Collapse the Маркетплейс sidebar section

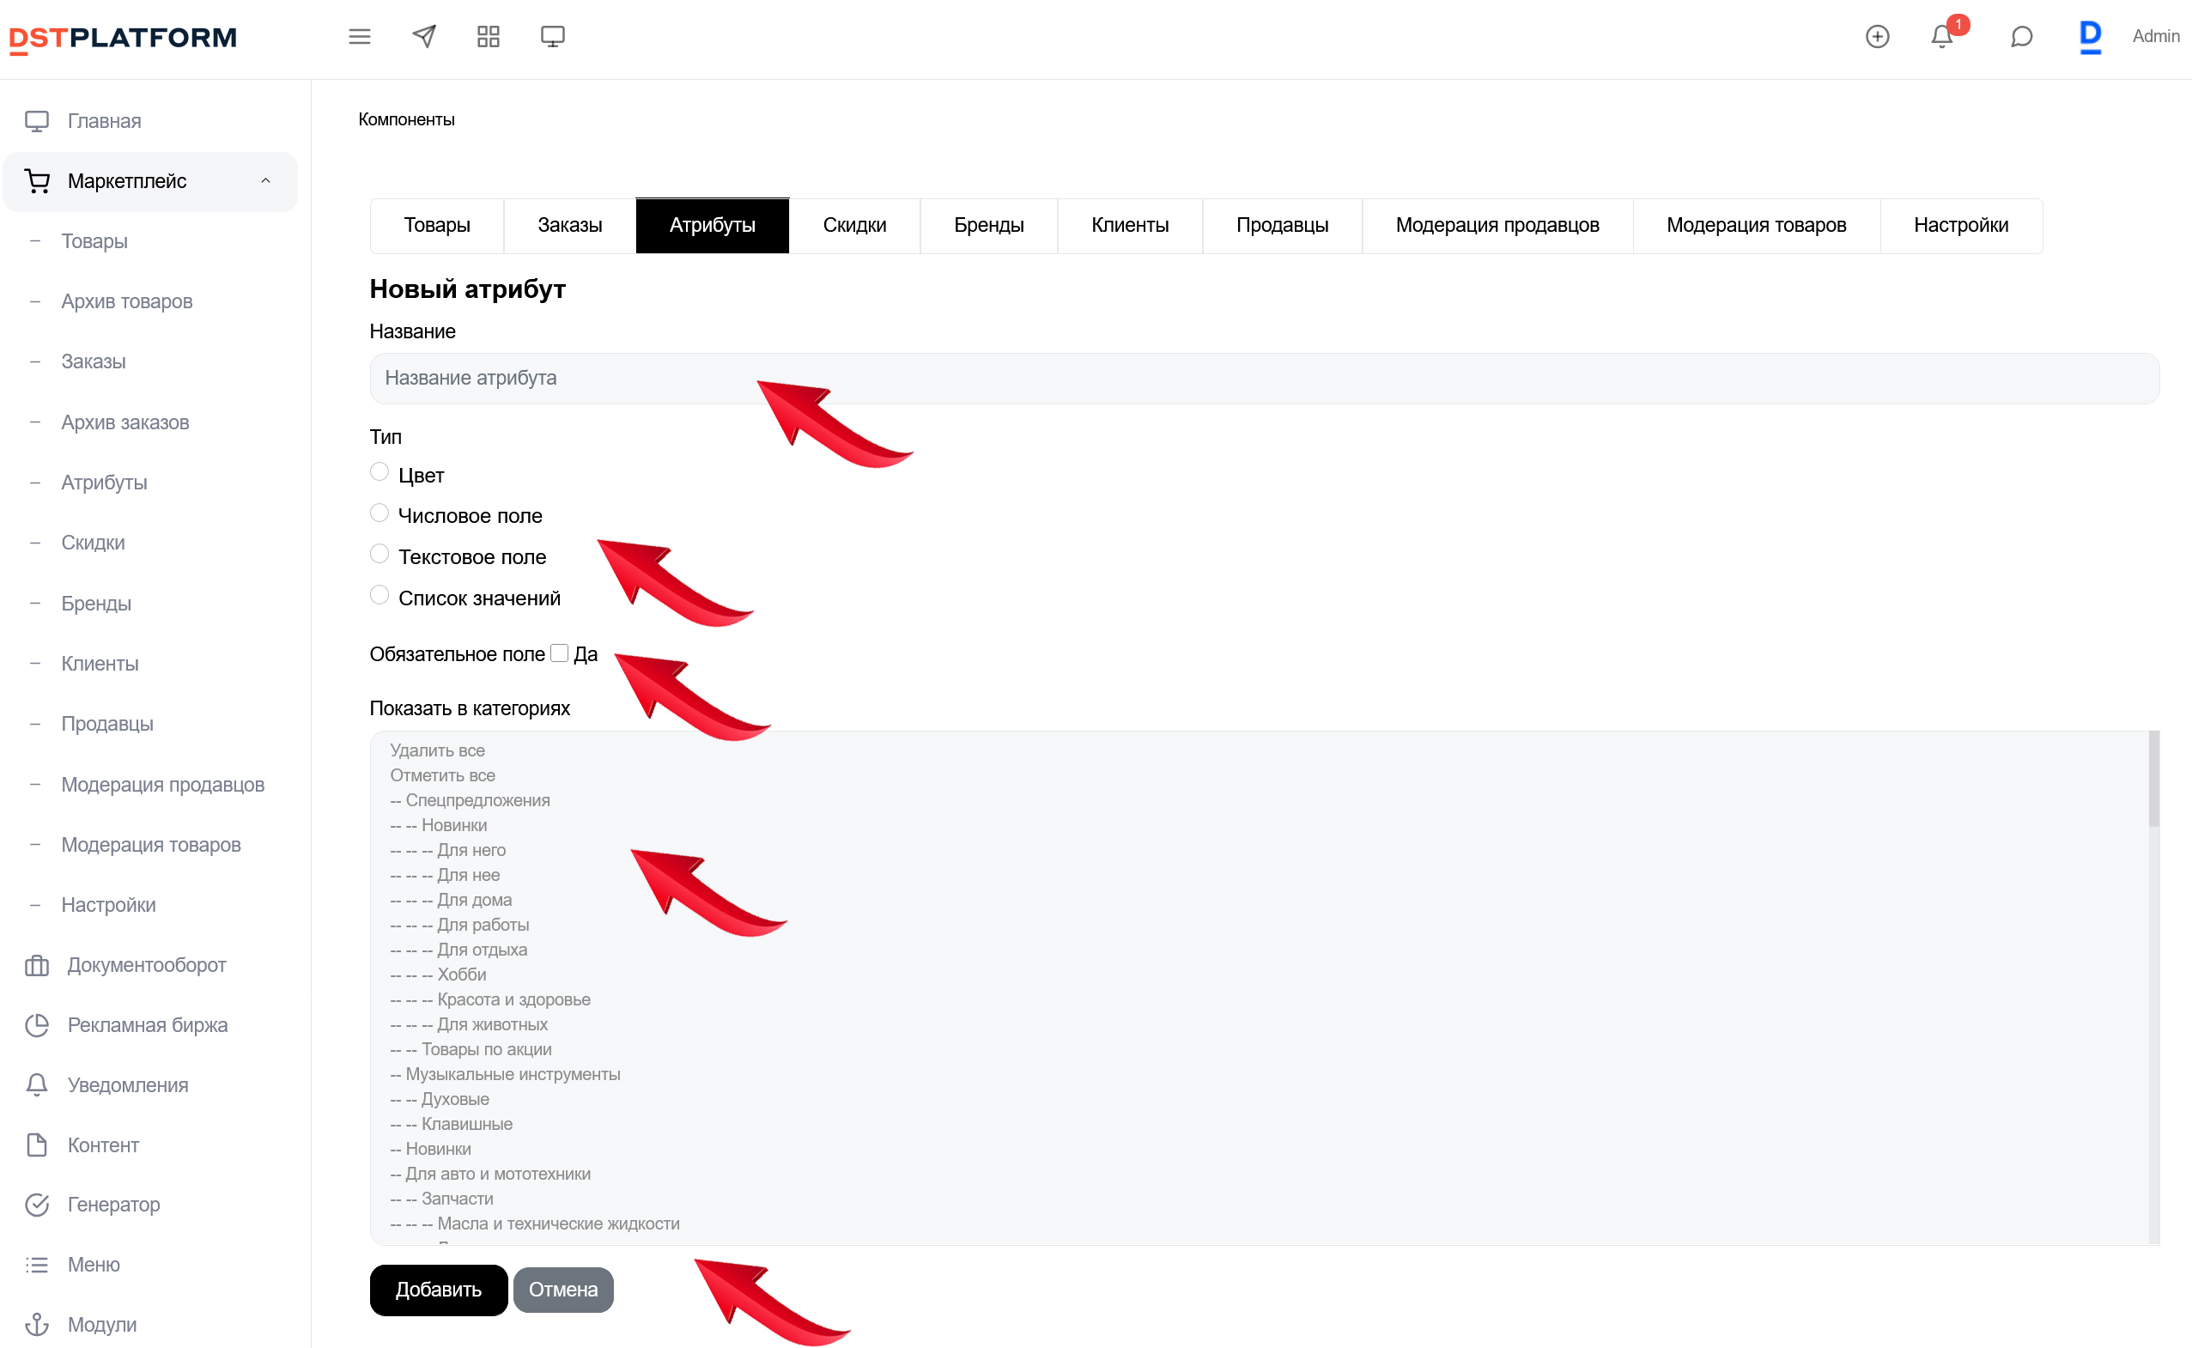[264, 181]
